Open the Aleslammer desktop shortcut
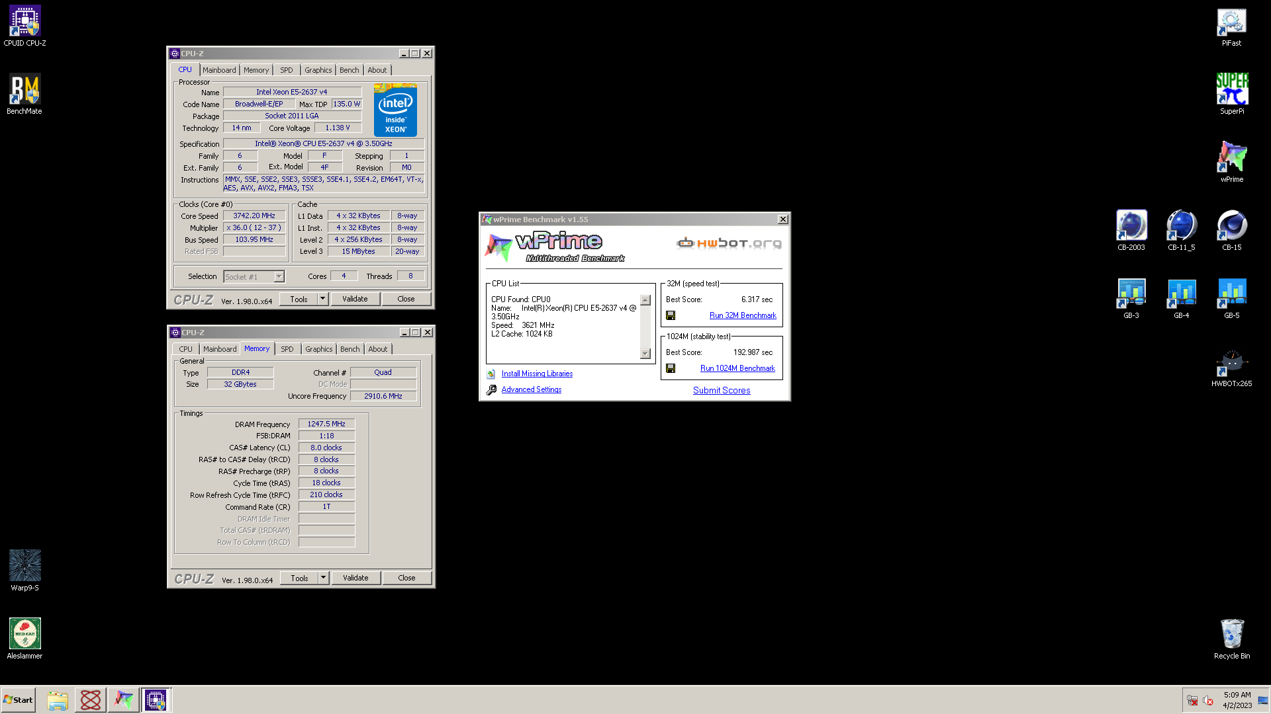The image size is (1271, 714). (x=24, y=639)
